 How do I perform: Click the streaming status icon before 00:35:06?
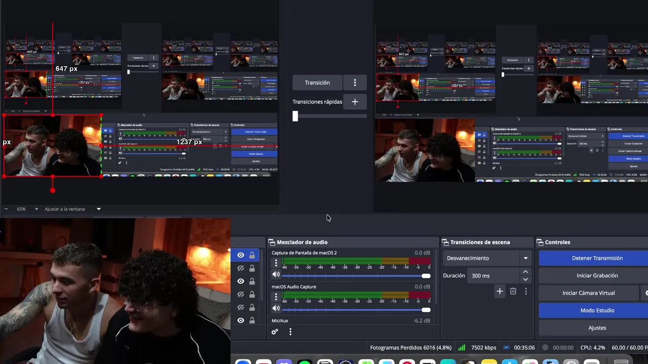coord(506,347)
